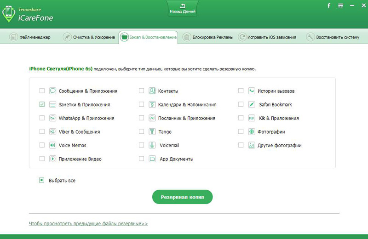Viewport: 368px width, 239px height.
Task: Click the Calendar and Reminders icon
Action: pos(152,104)
